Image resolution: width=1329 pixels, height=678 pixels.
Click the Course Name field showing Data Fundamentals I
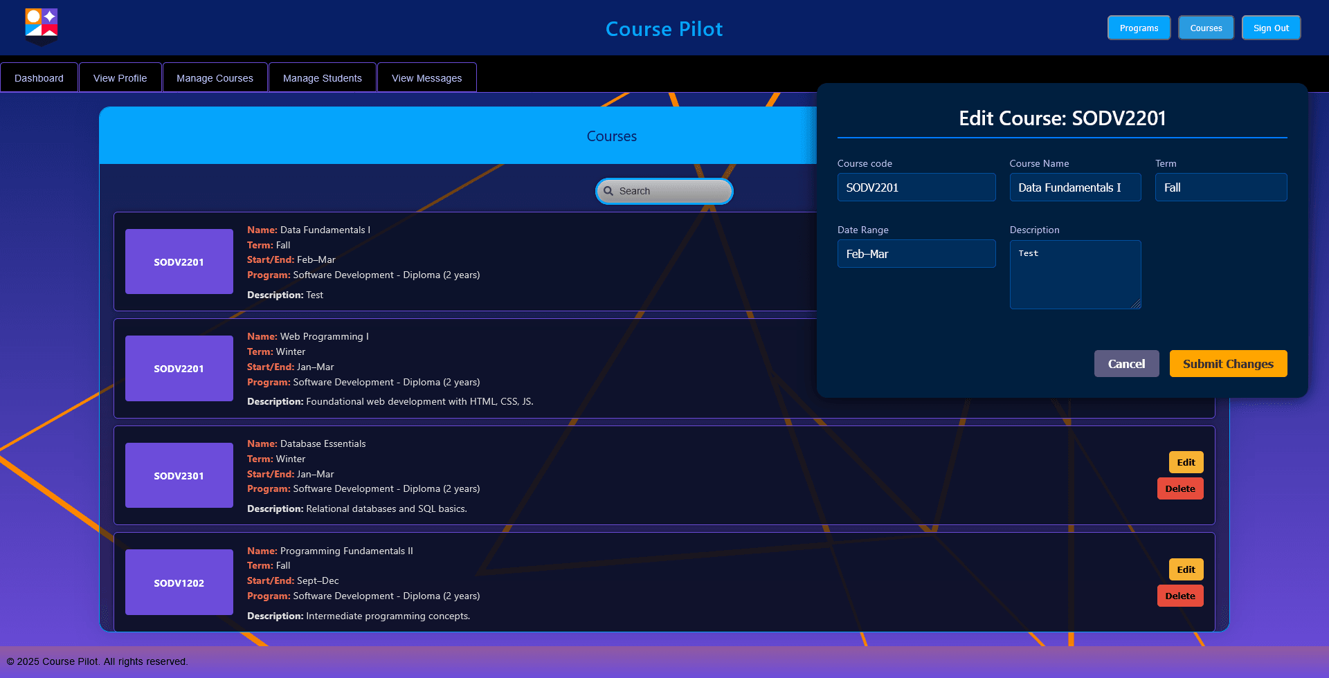1075,187
